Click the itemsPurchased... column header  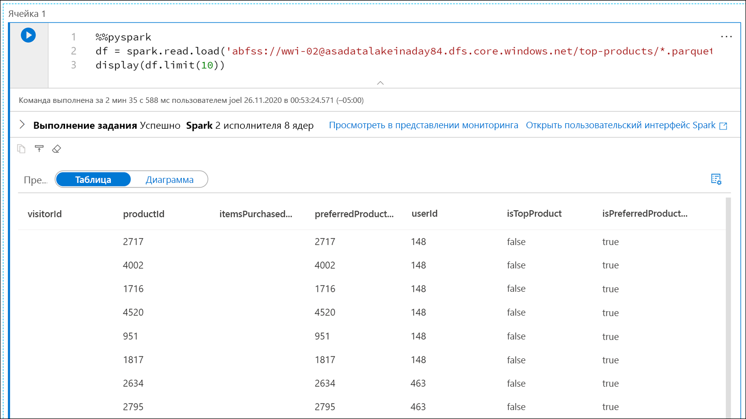point(256,214)
